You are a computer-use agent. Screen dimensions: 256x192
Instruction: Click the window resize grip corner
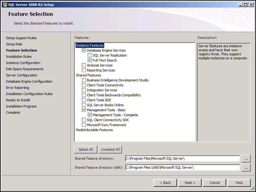(x=253, y=189)
